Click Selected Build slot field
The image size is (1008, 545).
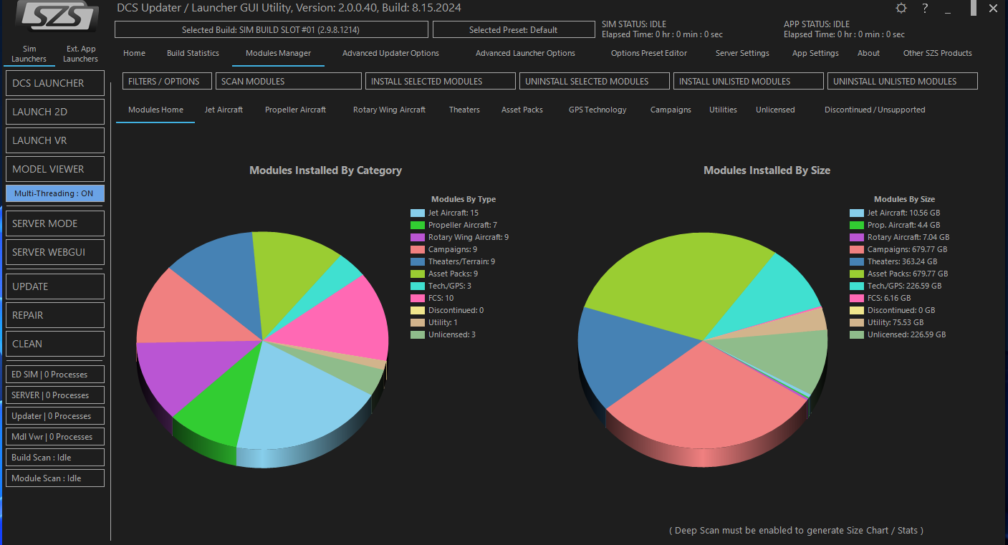pyautogui.click(x=272, y=29)
